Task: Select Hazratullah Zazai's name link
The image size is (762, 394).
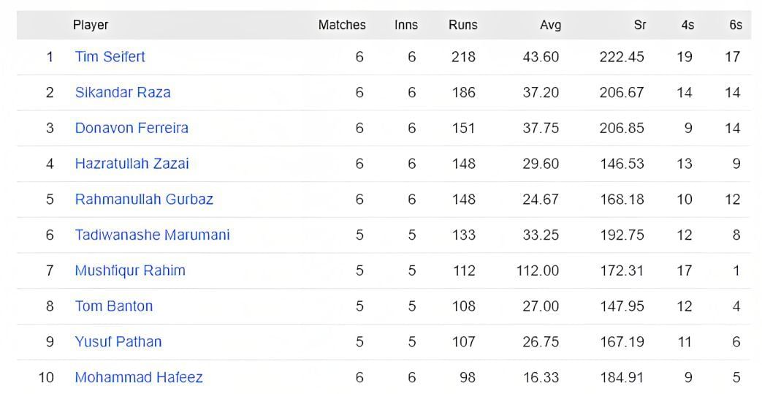Action: [132, 164]
